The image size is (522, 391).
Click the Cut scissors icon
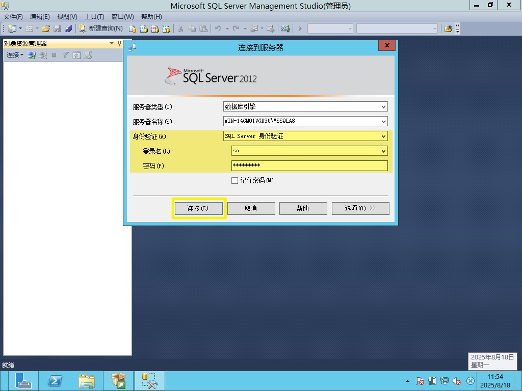(181, 29)
